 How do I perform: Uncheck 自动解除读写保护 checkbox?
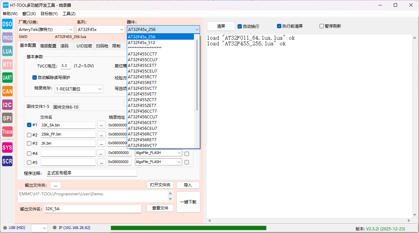pos(34,78)
